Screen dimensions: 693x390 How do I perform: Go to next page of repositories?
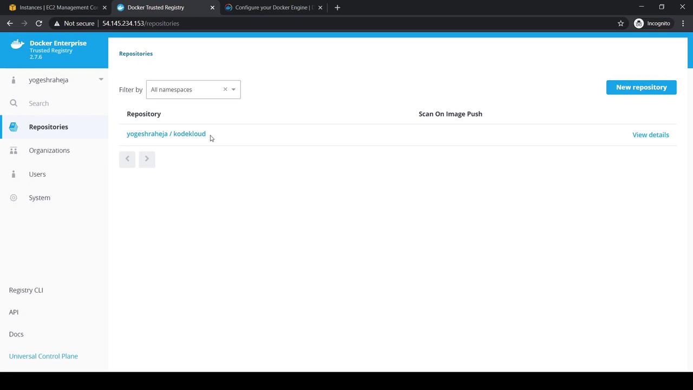[x=147, y=159]
